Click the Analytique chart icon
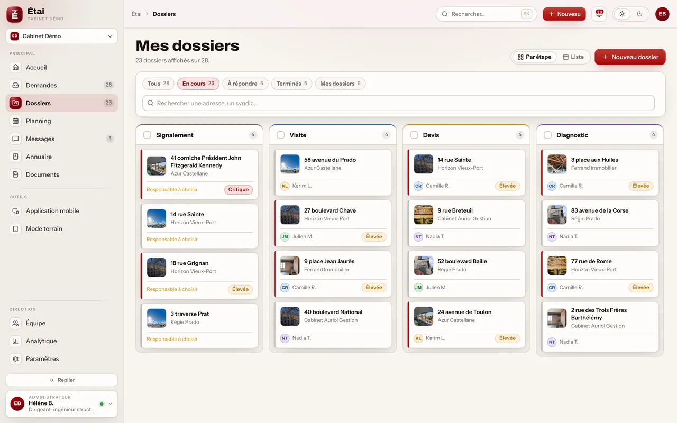The image size is (677, 423). (16, 341)
